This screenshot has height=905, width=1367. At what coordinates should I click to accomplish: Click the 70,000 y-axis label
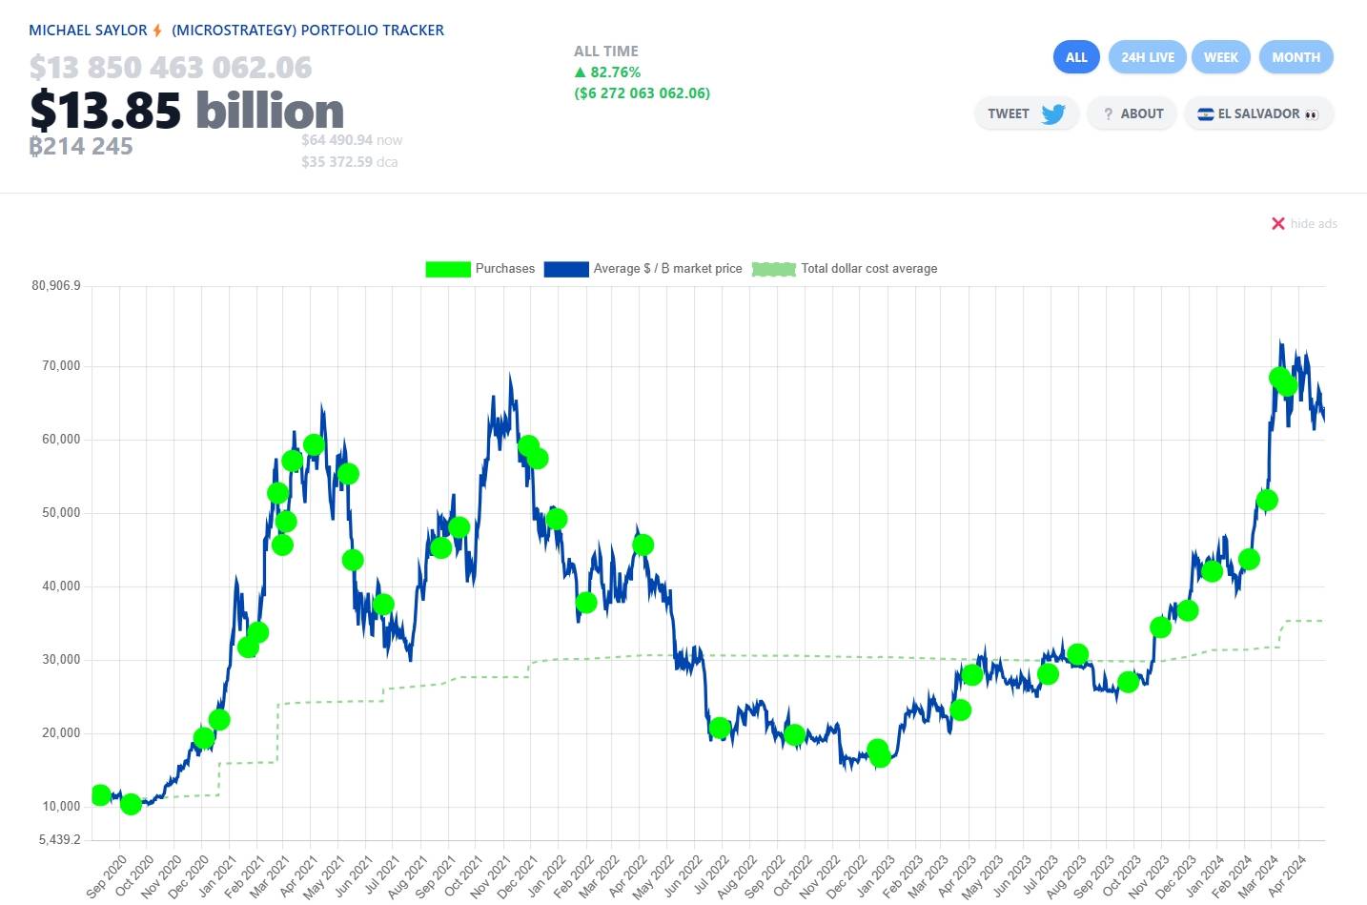pos(61,366)
